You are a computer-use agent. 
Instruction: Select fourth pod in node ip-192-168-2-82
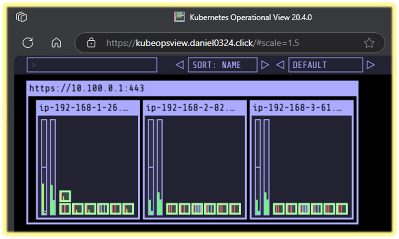tap(210, 209)
